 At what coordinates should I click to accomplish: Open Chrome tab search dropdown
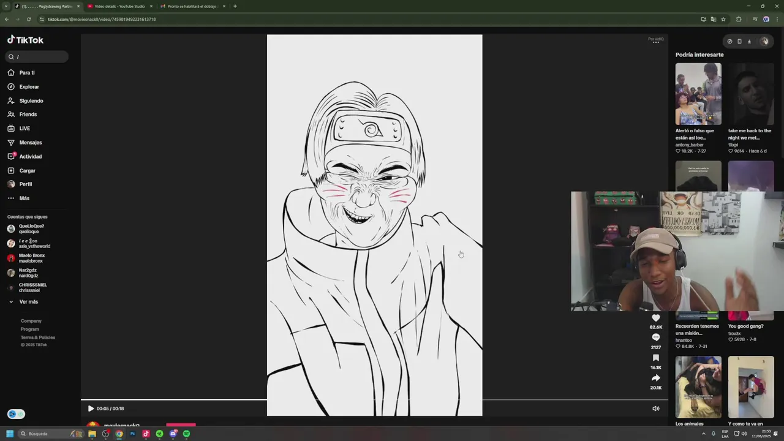click(x=6, y=6)
